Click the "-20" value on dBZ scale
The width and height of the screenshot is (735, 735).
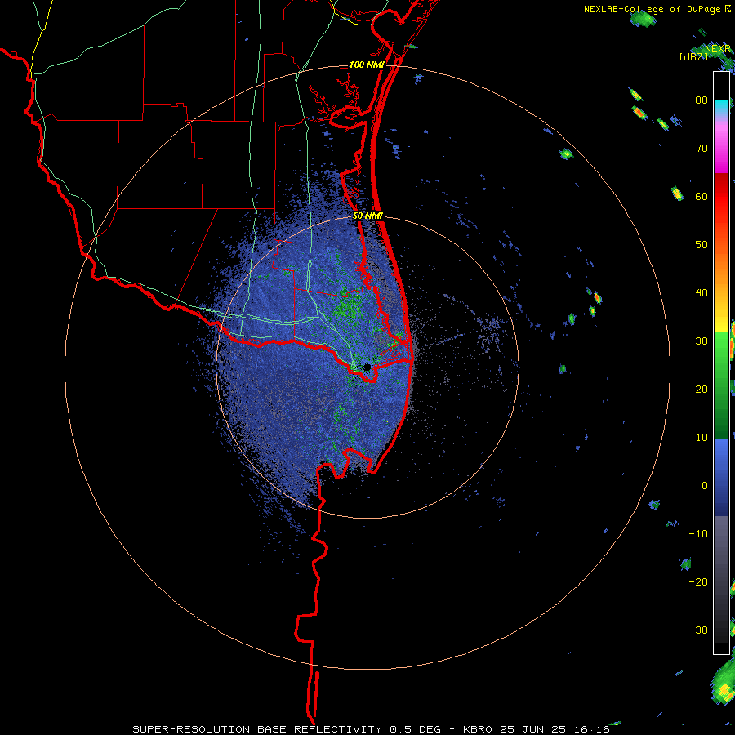(x=698, y=581)
